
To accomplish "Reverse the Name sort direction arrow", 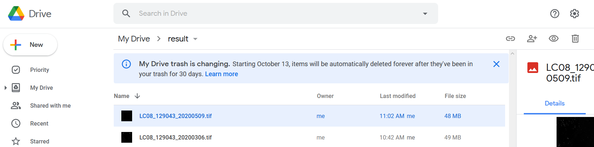I will [x=137, y=96].
